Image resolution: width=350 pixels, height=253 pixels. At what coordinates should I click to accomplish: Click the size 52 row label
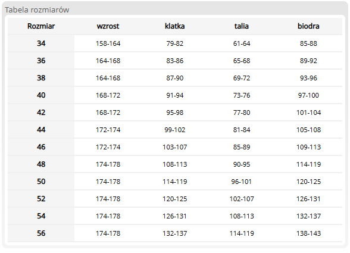pyautogui.click(x=41, y=199)
